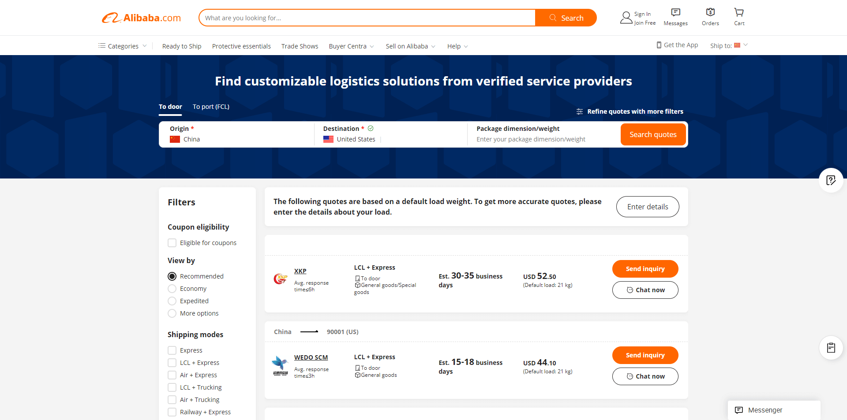The image size is (847, 420).
Task: Open Ready to Ship page
Action: pyautogui.click(x=182, y=46)
